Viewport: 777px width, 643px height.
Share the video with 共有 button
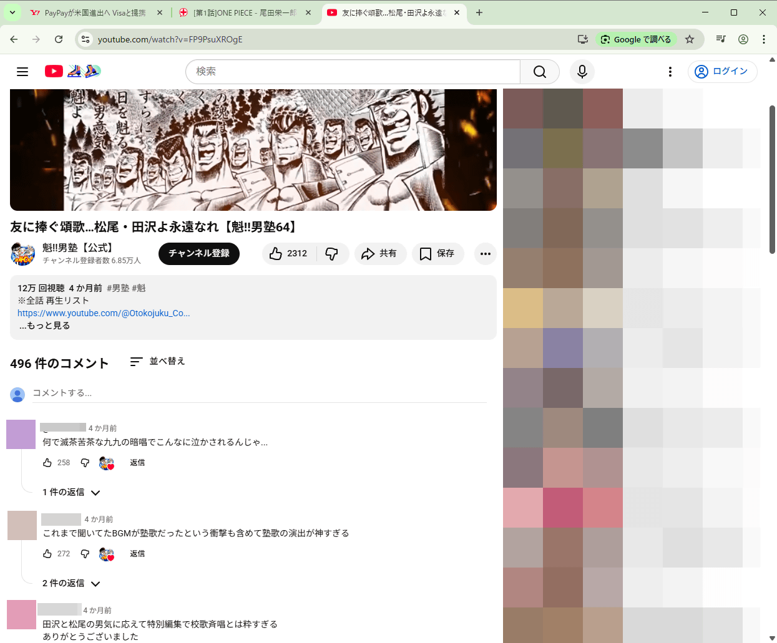380,254
